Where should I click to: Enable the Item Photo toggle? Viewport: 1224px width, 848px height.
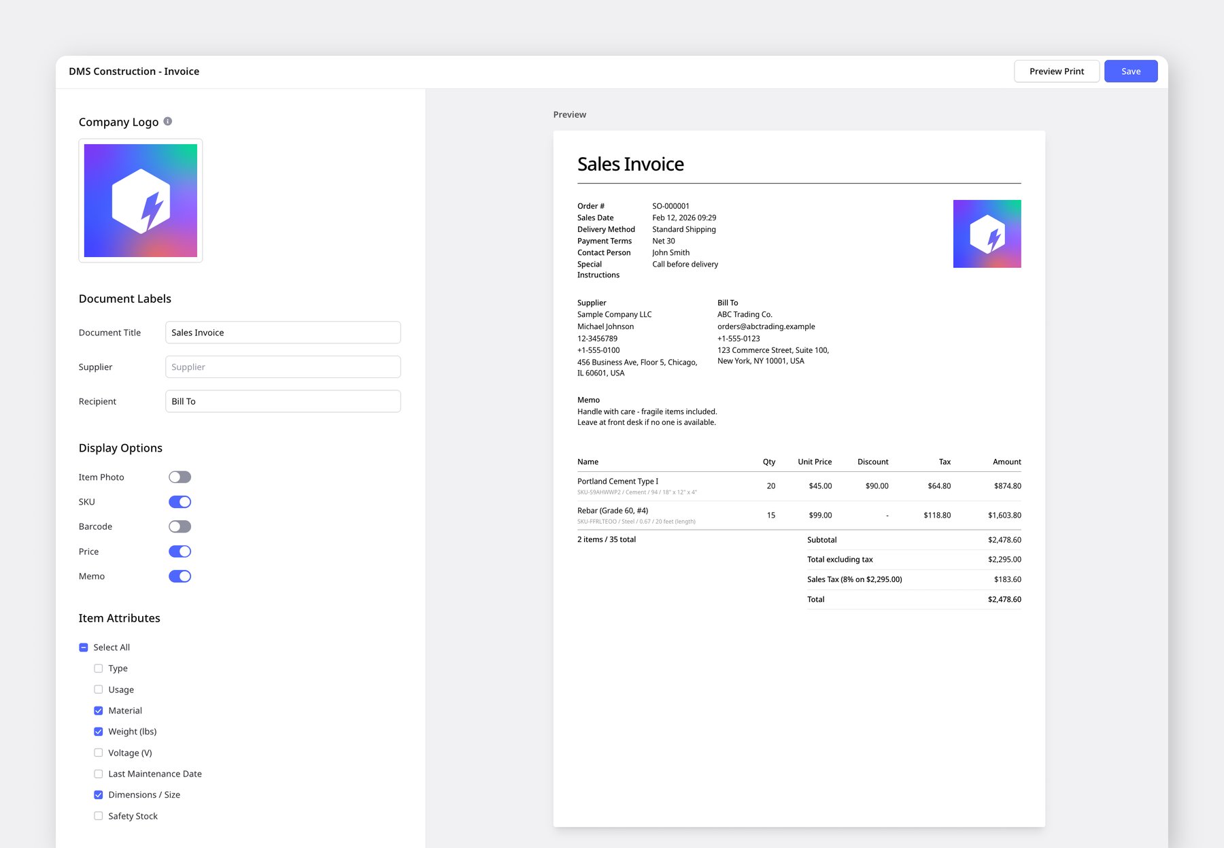[180, 477]
